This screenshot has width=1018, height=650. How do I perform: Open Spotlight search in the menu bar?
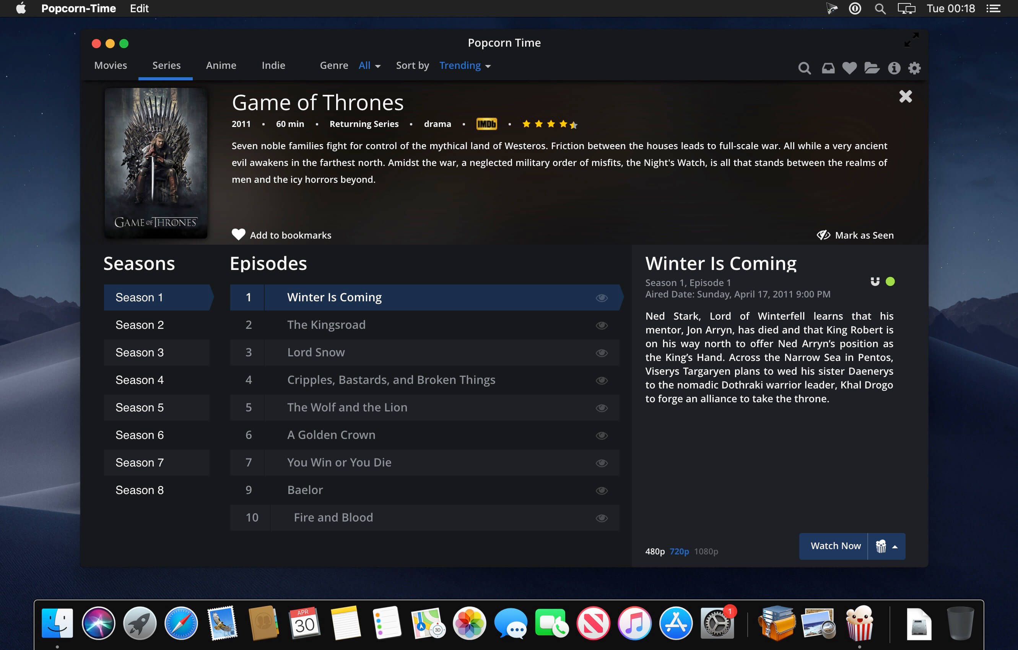880,8
